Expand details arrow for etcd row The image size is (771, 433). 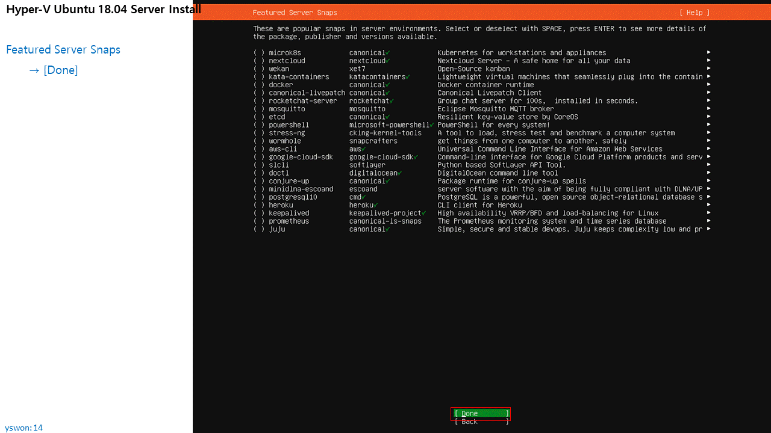tap(709, 117)
